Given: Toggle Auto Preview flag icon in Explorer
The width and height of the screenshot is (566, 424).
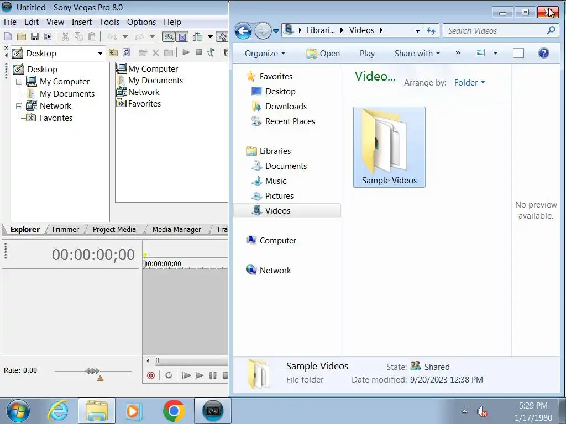Looking at the screenshot, I should click(x=211, y=52).
